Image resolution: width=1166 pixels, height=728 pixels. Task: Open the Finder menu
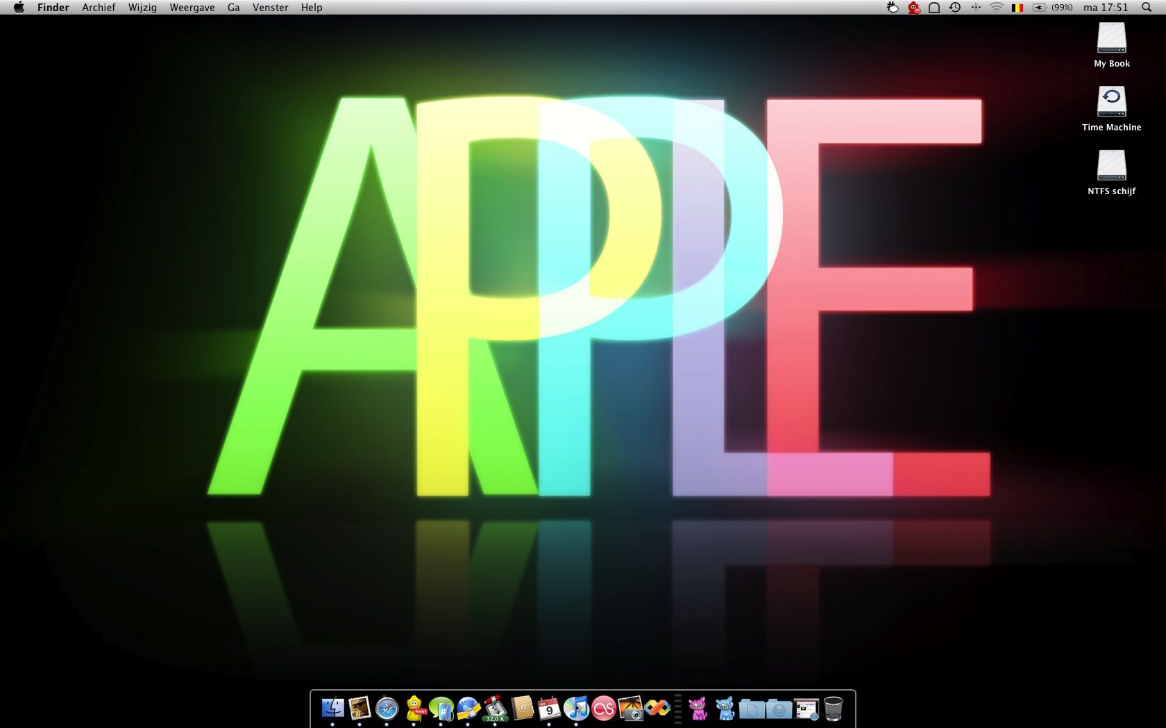click(53, 8)
